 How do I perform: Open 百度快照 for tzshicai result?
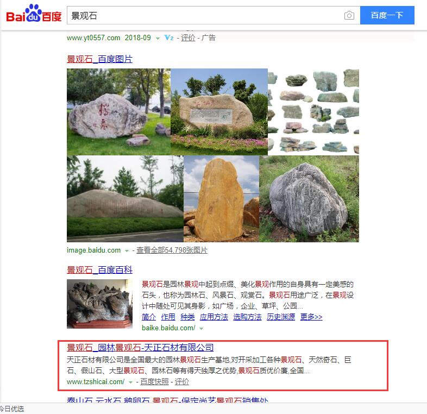(x=154, y=381)
